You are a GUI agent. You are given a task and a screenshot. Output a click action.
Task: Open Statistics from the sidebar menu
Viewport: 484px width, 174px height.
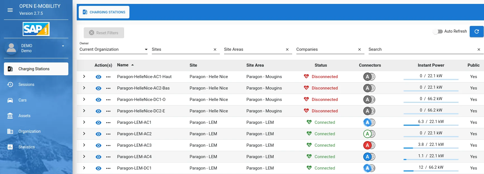click(x=27, y=147)
